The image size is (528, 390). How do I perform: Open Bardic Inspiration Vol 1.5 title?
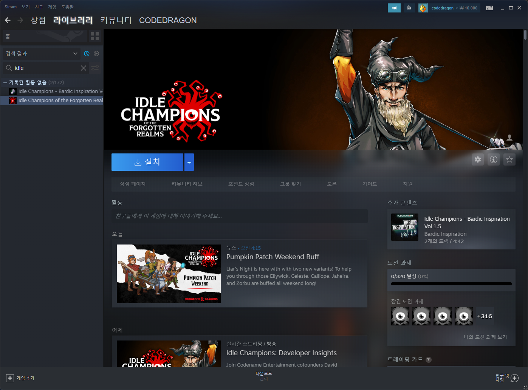(467, 223)
